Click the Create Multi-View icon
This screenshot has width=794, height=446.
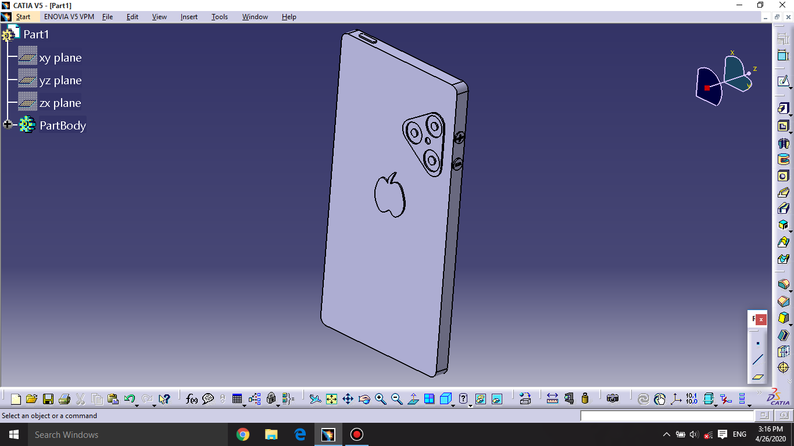[429, 399]
